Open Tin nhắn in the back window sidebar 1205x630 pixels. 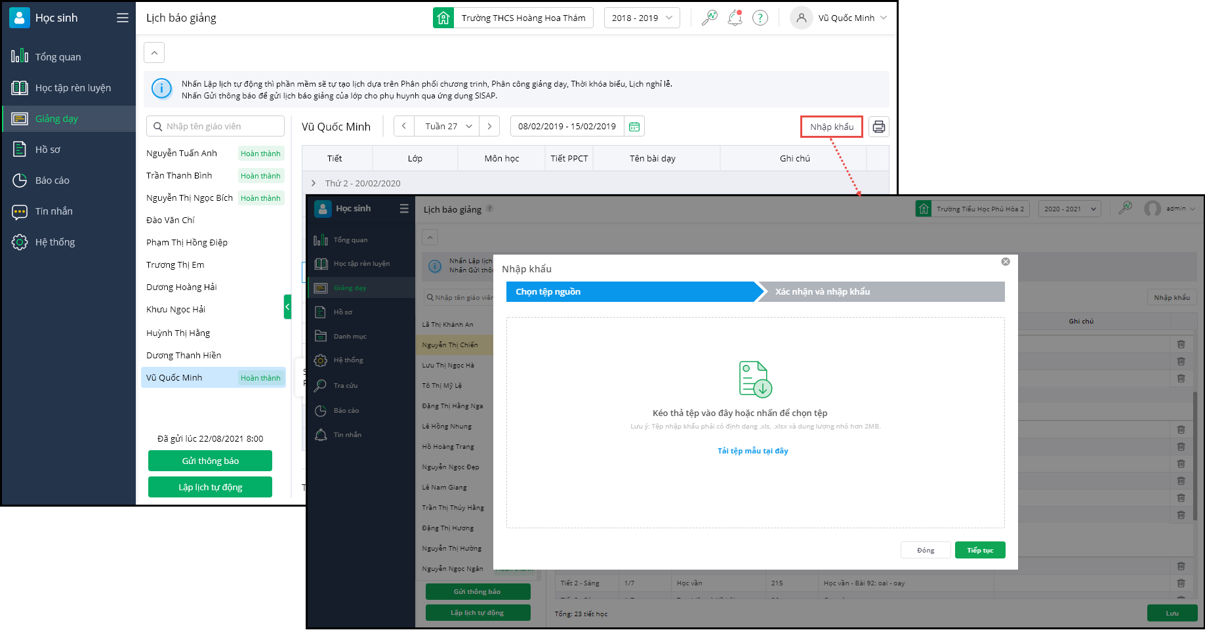[68, 211]
